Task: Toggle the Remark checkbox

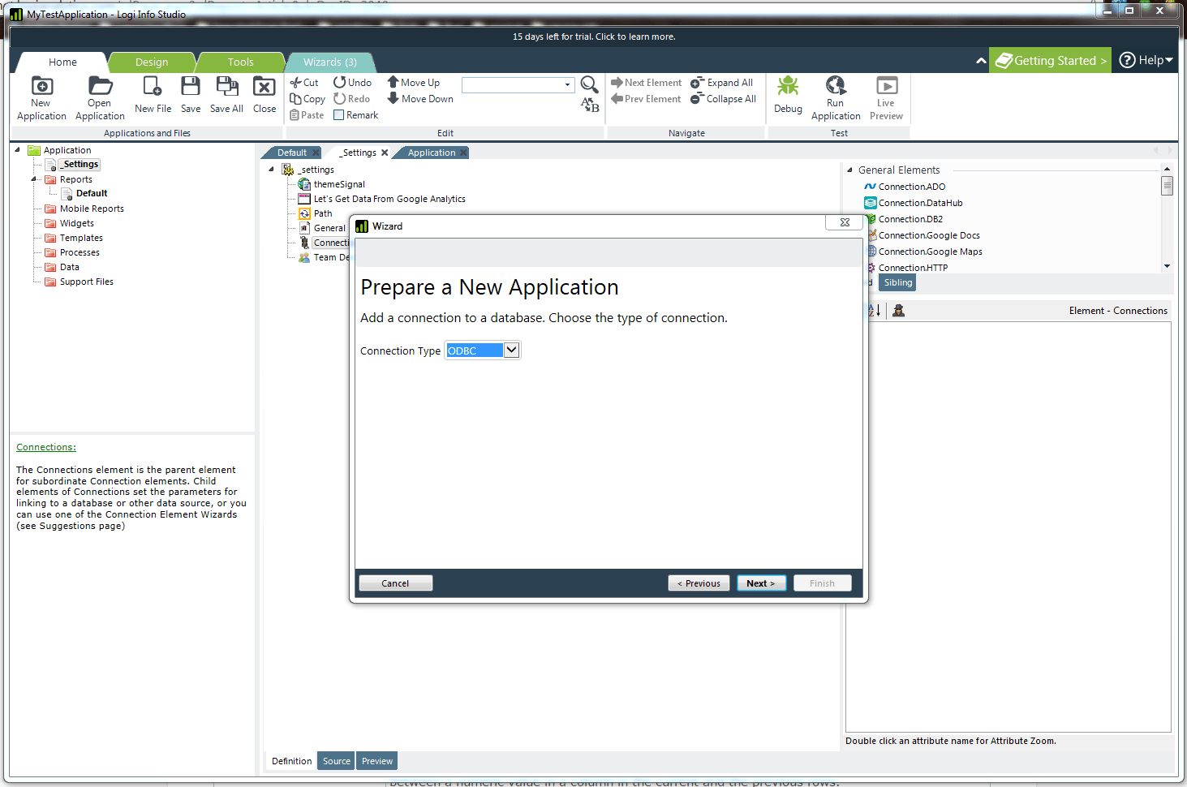Action: [339, 115]
